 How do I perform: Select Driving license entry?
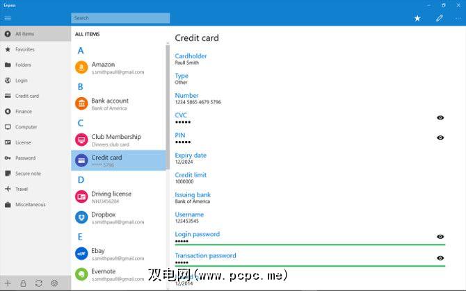[118, 197]
